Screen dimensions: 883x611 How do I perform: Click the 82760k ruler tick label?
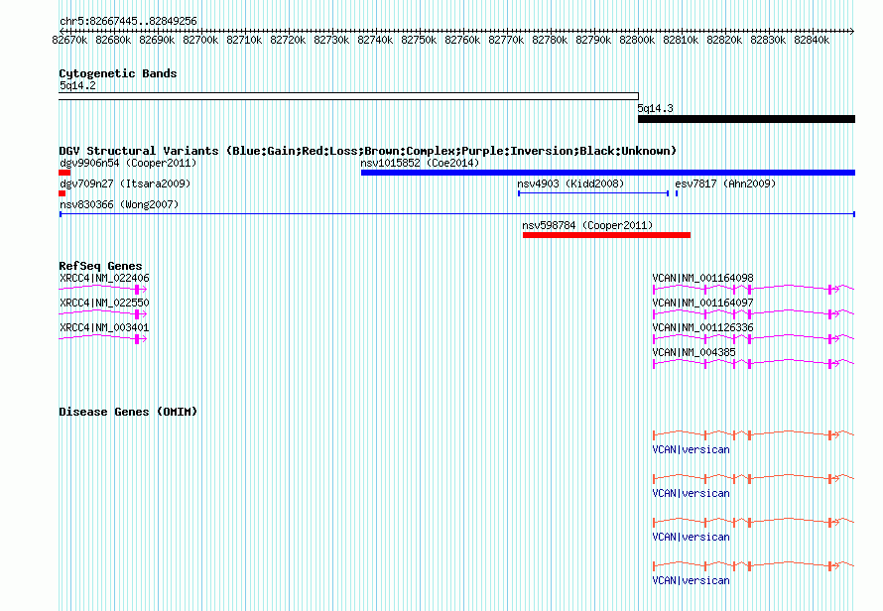462,40
